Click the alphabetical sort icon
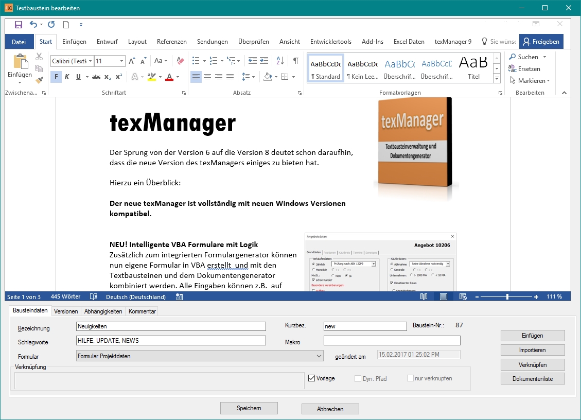 click(279, 60)
